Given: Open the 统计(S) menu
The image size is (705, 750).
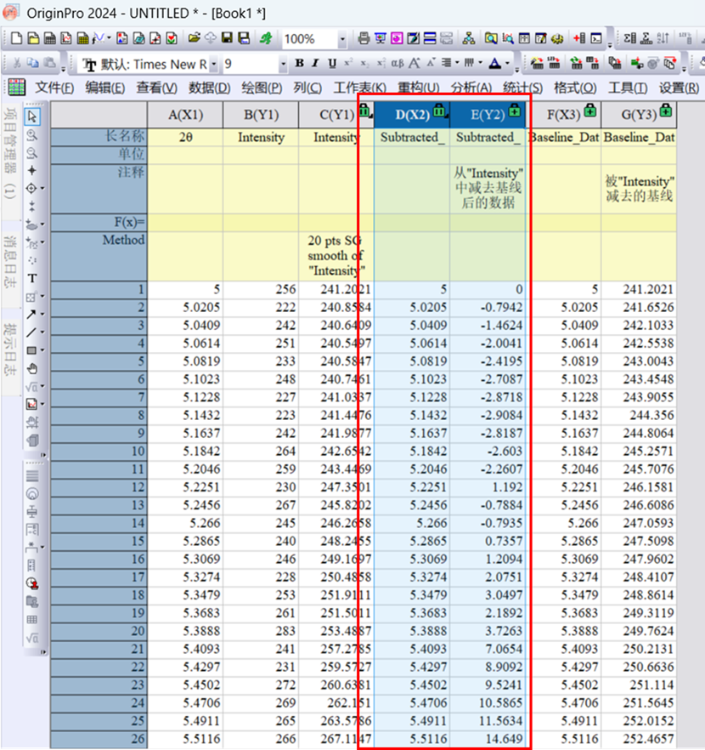Looking at the screenshot, I should click(522, 88).
